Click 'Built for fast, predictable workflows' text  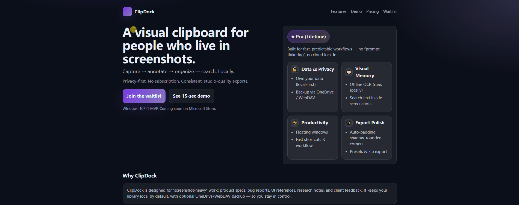point(333,52)
